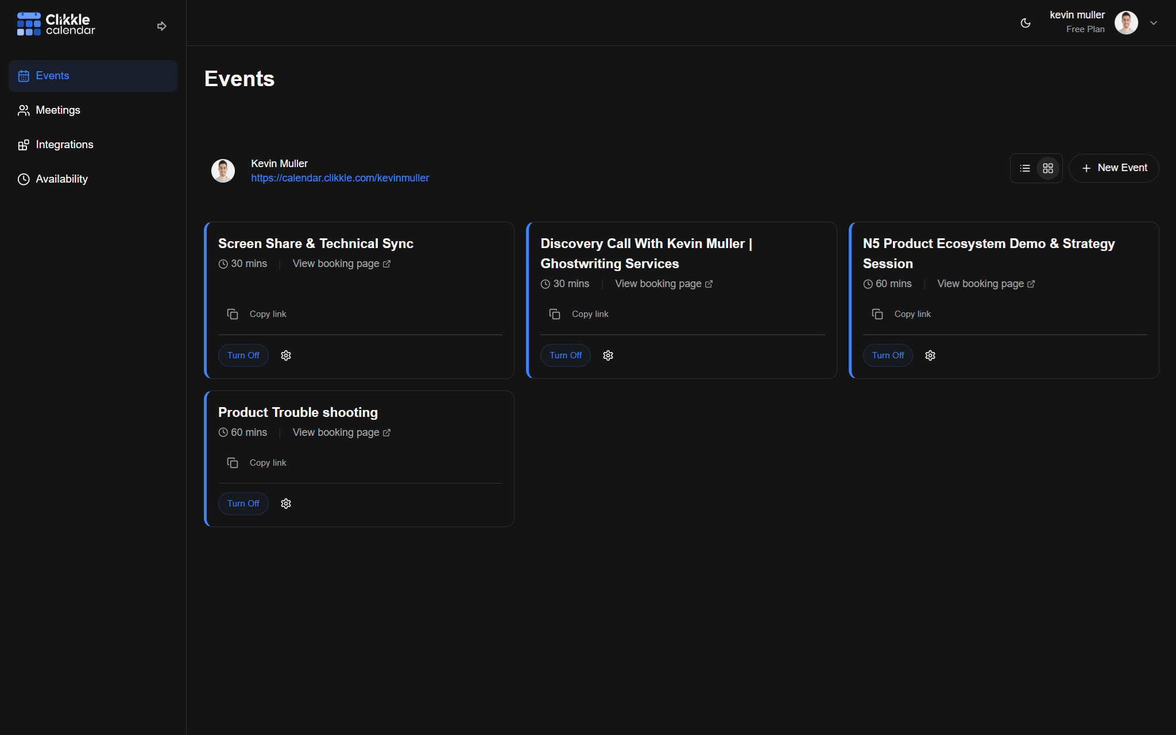
Task: Switch to list view layout
Action: pos(1025,168)
